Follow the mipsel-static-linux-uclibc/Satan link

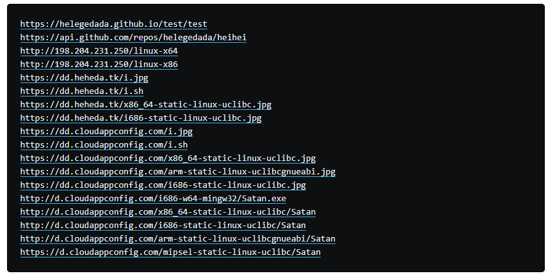(x=170, y=252)
